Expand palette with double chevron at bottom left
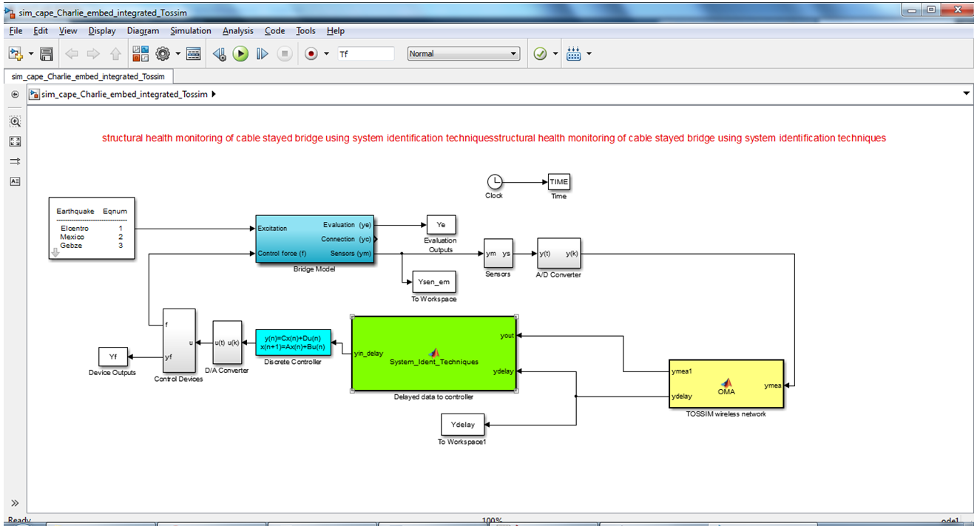The image size is (977, 526). pyautogui.click(x=15, y=502)
